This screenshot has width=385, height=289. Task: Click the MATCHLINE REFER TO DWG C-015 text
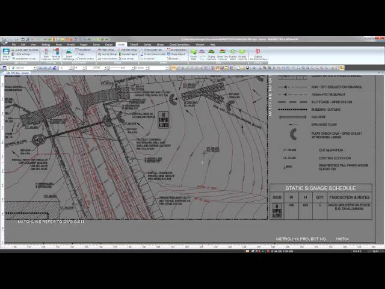tap(51, 222)
